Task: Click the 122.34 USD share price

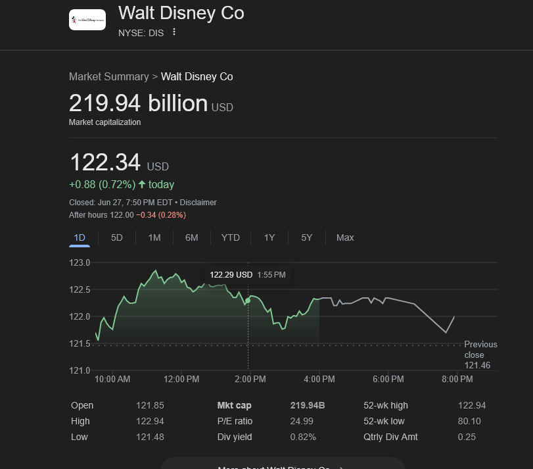Action: [x=119, y=162]
